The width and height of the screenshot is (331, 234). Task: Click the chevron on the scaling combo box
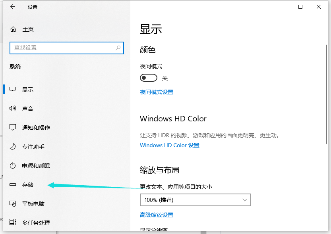[x=245, y=200]
